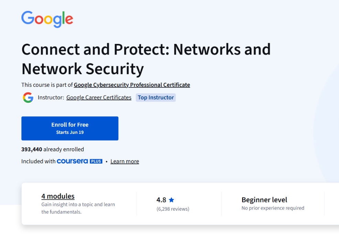Click the Beginner level label
Viewport: 339px width, 235px height.
(x=264, y=200)
